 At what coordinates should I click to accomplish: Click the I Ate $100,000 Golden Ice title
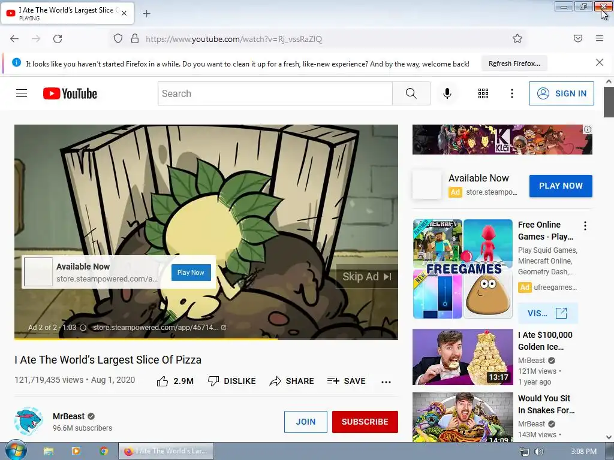[x=545, y=341]
